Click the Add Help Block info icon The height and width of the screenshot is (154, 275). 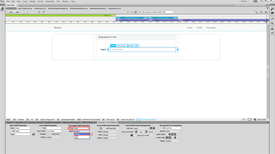(101, 128)
